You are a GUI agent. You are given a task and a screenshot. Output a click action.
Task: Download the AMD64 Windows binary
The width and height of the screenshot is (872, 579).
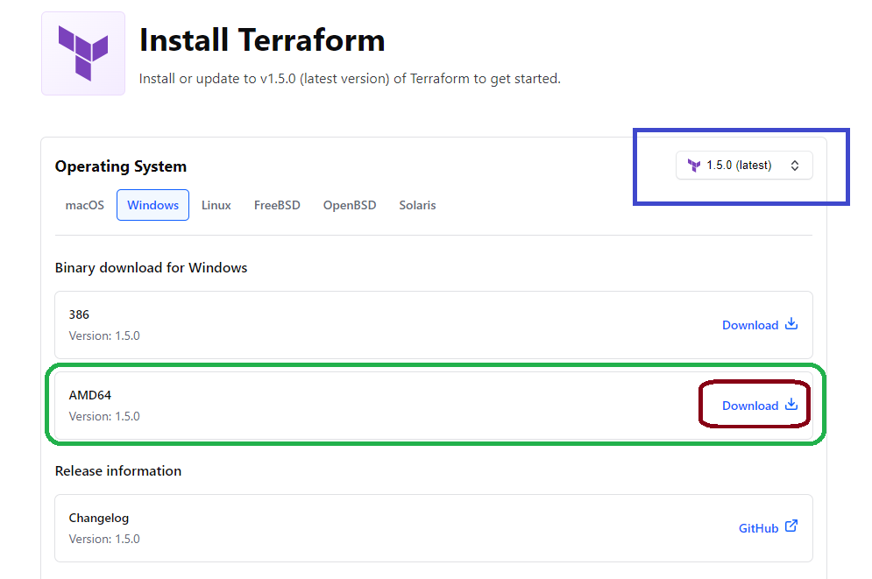coord(760,406)
